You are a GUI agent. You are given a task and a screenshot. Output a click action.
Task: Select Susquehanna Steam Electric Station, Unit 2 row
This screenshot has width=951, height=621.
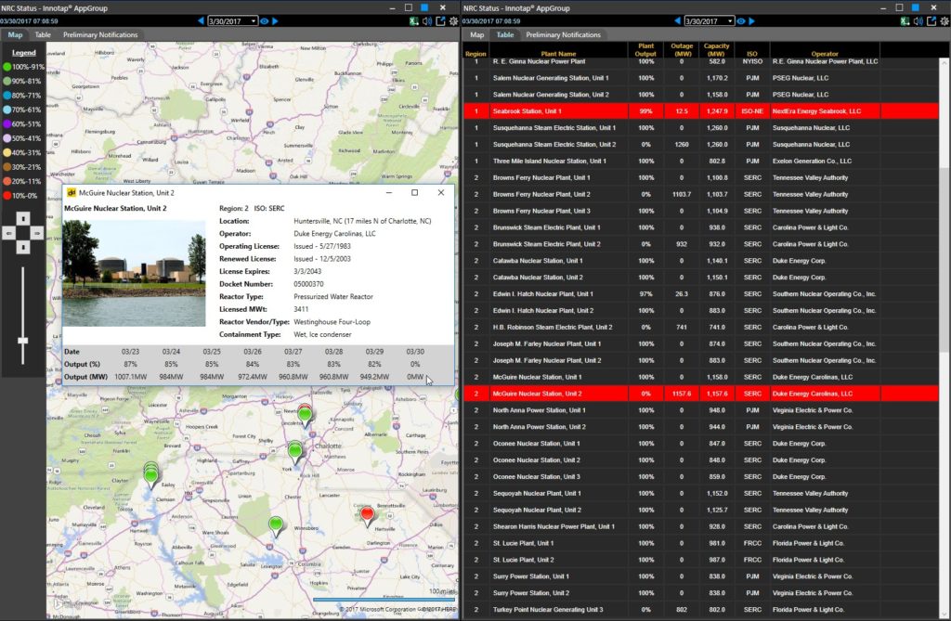coord(701,144)
